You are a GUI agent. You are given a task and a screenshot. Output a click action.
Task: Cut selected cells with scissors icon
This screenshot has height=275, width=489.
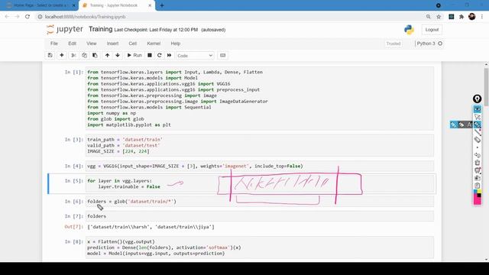(73, 55)
